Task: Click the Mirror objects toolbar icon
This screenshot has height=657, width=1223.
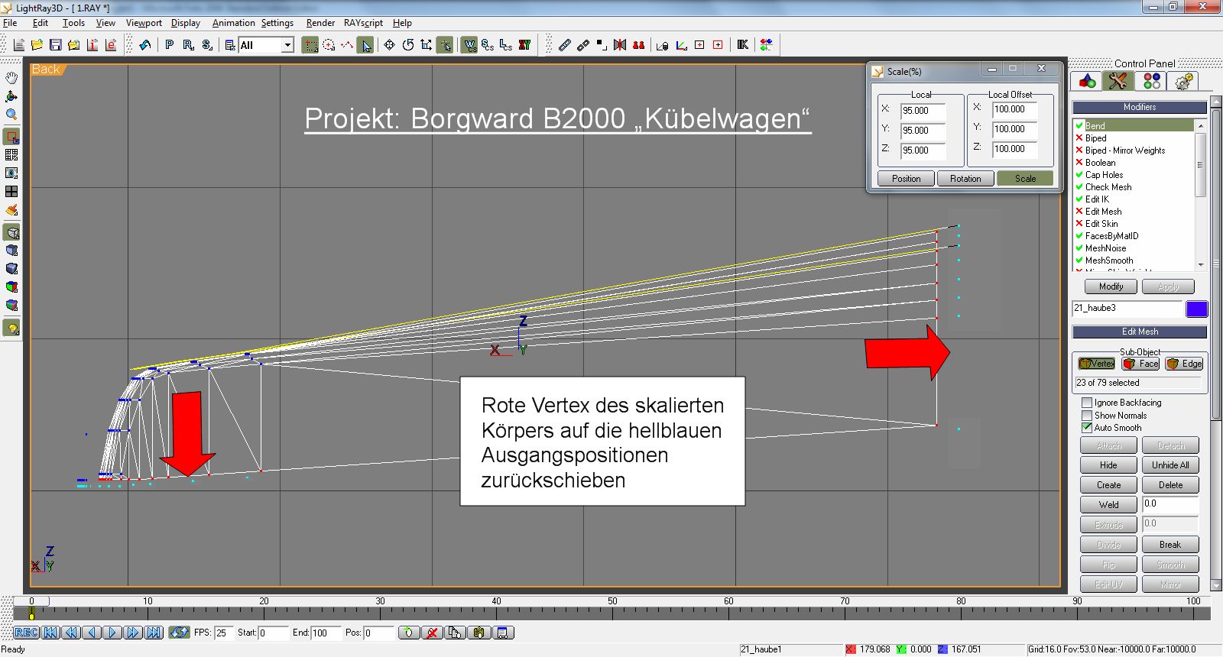Action: point(620,45)
